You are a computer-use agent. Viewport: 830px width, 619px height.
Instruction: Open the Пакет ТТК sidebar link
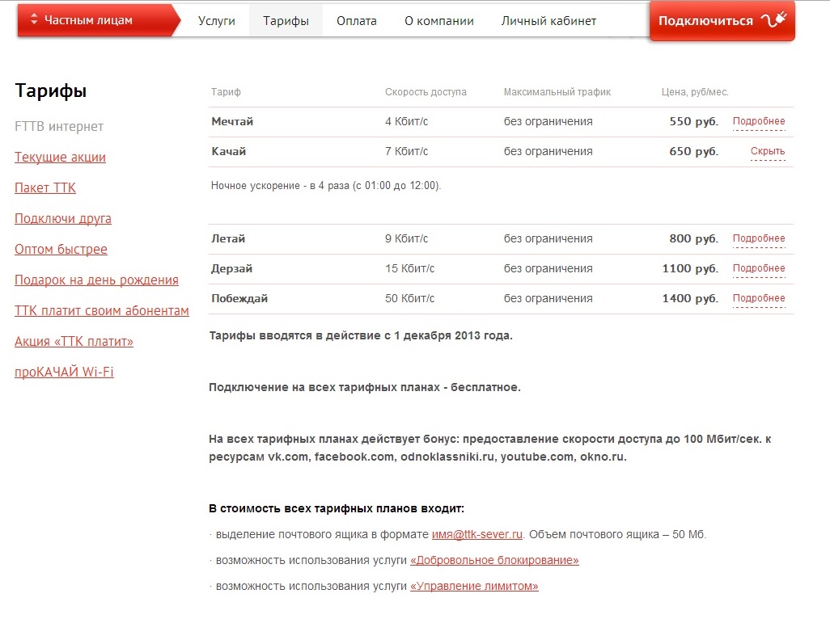coord(45,188)
